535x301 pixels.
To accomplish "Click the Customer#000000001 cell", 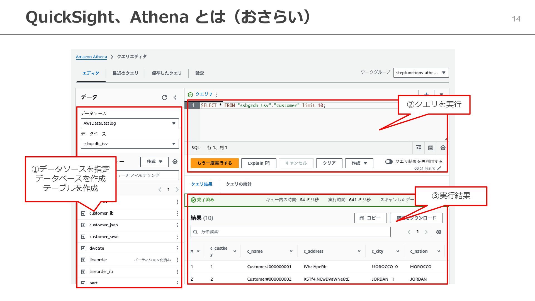I will [269, 267].
